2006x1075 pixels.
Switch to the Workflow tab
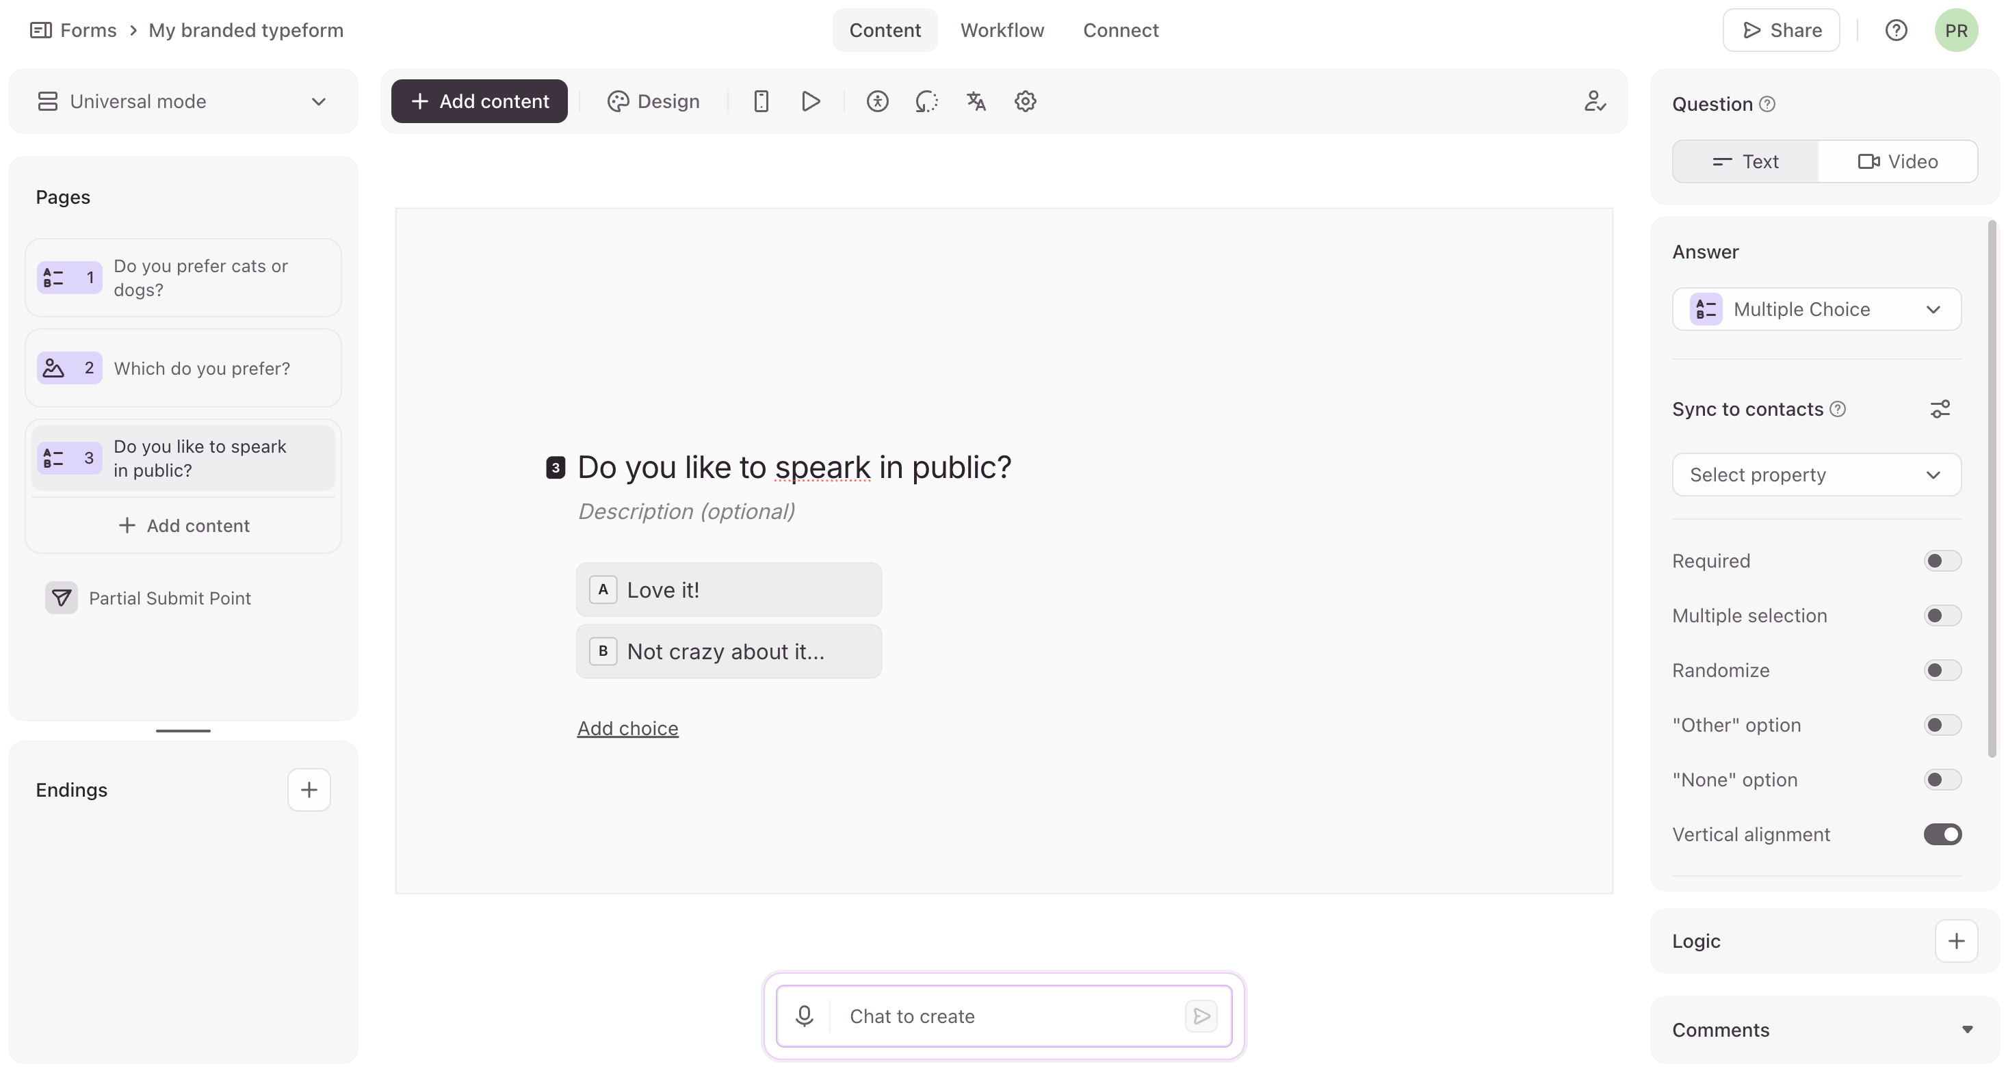pos(1002,30)
